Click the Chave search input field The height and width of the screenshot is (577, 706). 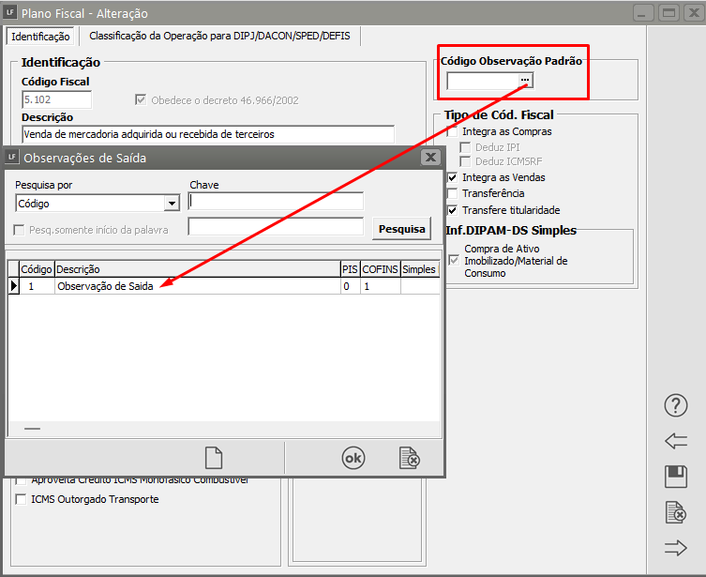276,202
